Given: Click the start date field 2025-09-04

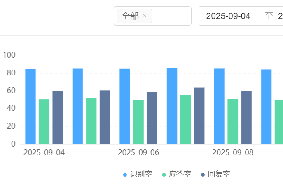Looking at the screenshot, I should pyautogui.click(x=228, y=16).
